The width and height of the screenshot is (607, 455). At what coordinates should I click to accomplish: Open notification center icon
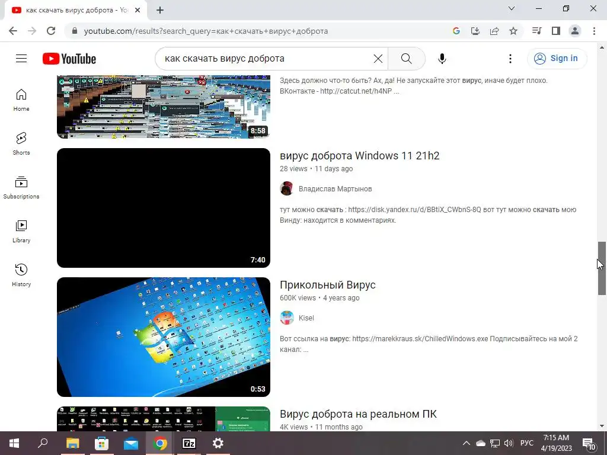tap(589, 443)
